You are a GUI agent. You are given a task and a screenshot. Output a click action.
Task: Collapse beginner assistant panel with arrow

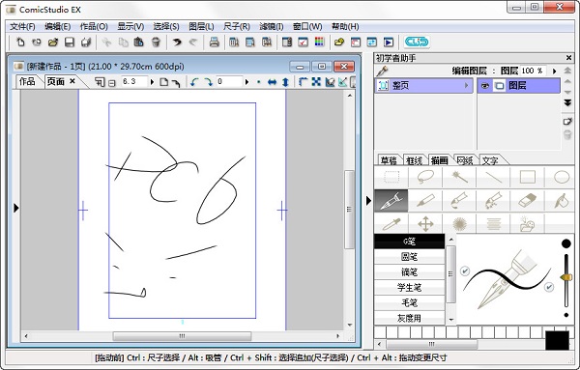[368, 201]
